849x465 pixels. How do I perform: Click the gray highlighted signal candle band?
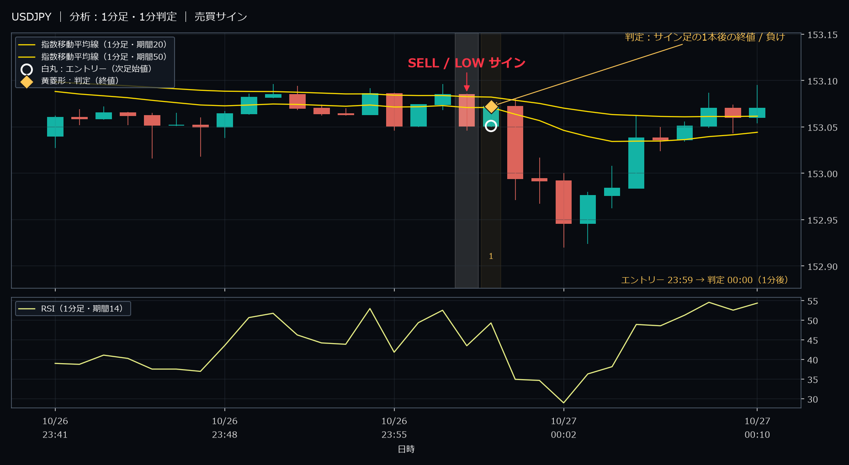pyautogui.click(x=467, y=160)
